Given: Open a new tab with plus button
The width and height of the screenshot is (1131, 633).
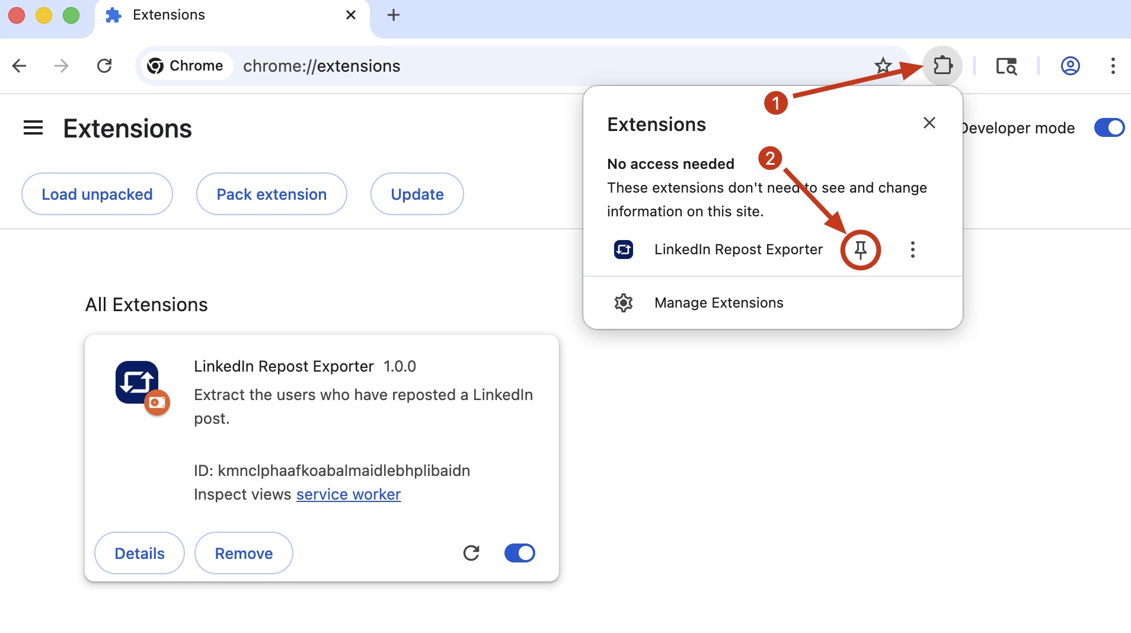Looking at the screenshot, I should point(394,15).
